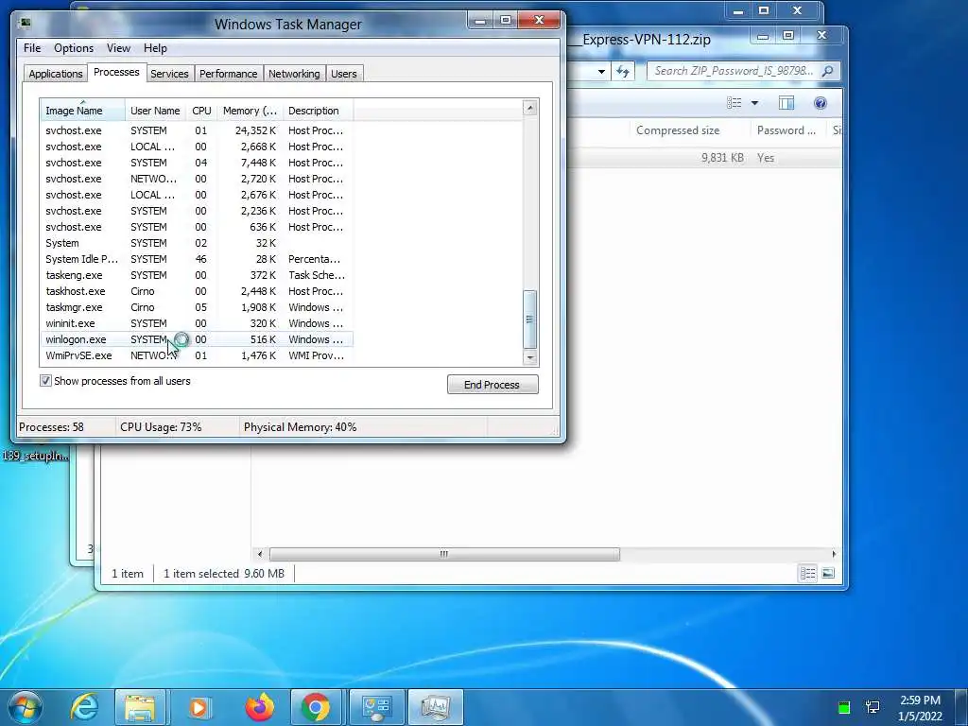Image resolution: width=968 pixels, height=726 pixels.
Task: Click the process list scroll down arrow
Action: [x=529, y=357]
